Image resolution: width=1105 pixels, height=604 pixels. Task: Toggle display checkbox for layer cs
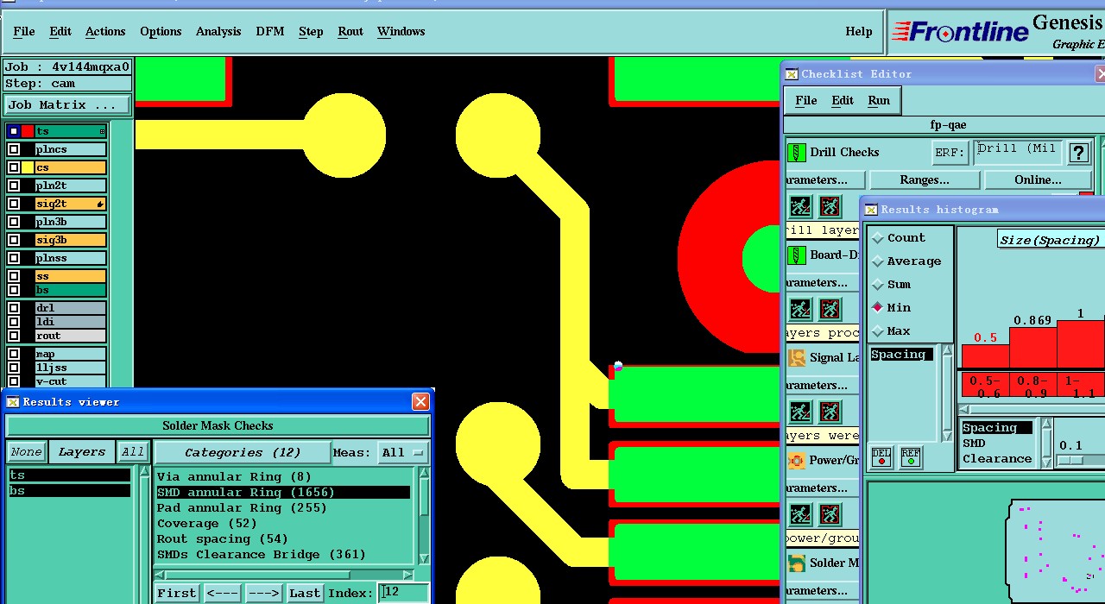click(x=14, y=167)
